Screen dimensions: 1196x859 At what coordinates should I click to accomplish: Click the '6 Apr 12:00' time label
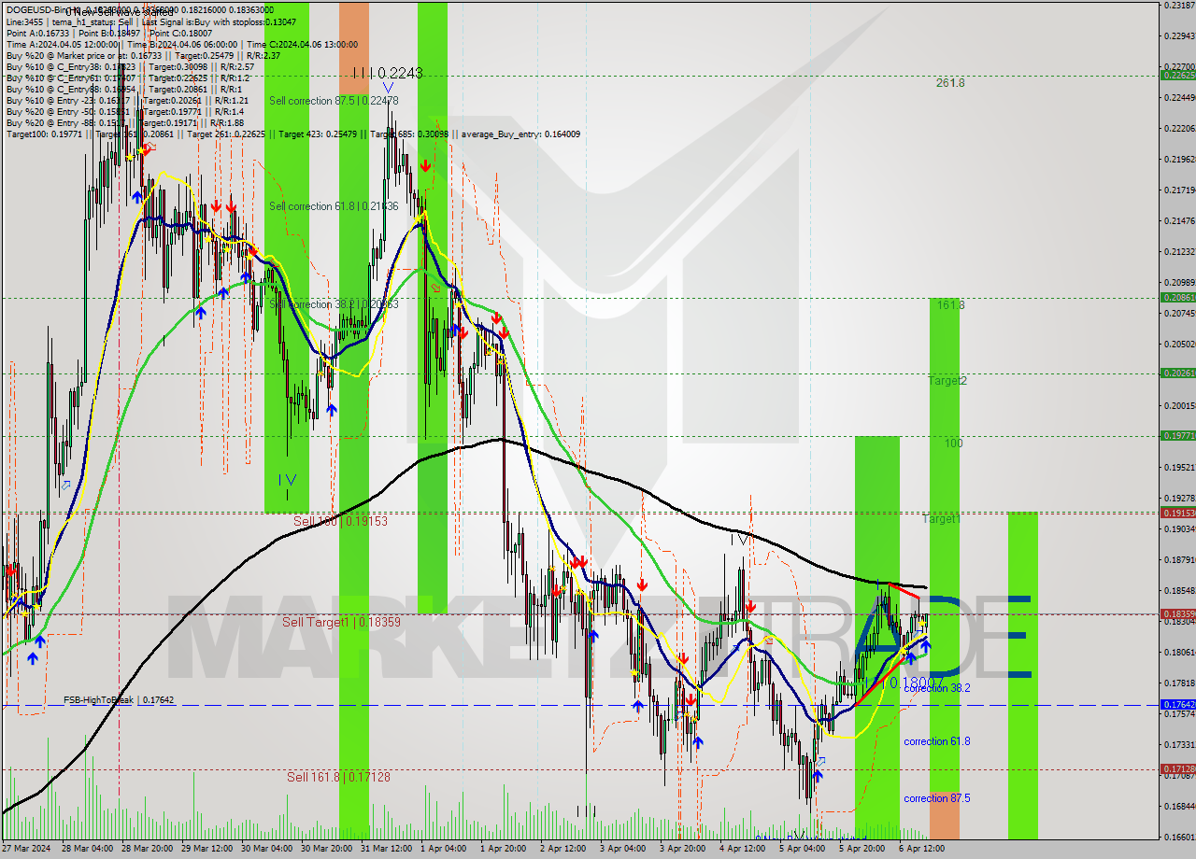coord(922,849)
